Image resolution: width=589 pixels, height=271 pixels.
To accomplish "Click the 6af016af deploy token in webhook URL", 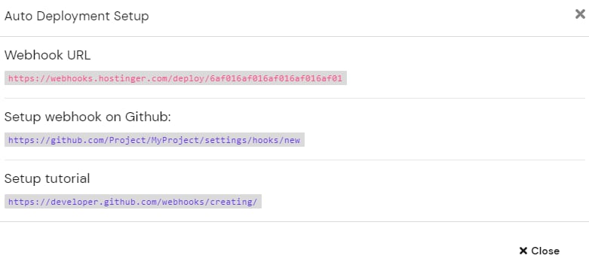I will tap(276, 78).
